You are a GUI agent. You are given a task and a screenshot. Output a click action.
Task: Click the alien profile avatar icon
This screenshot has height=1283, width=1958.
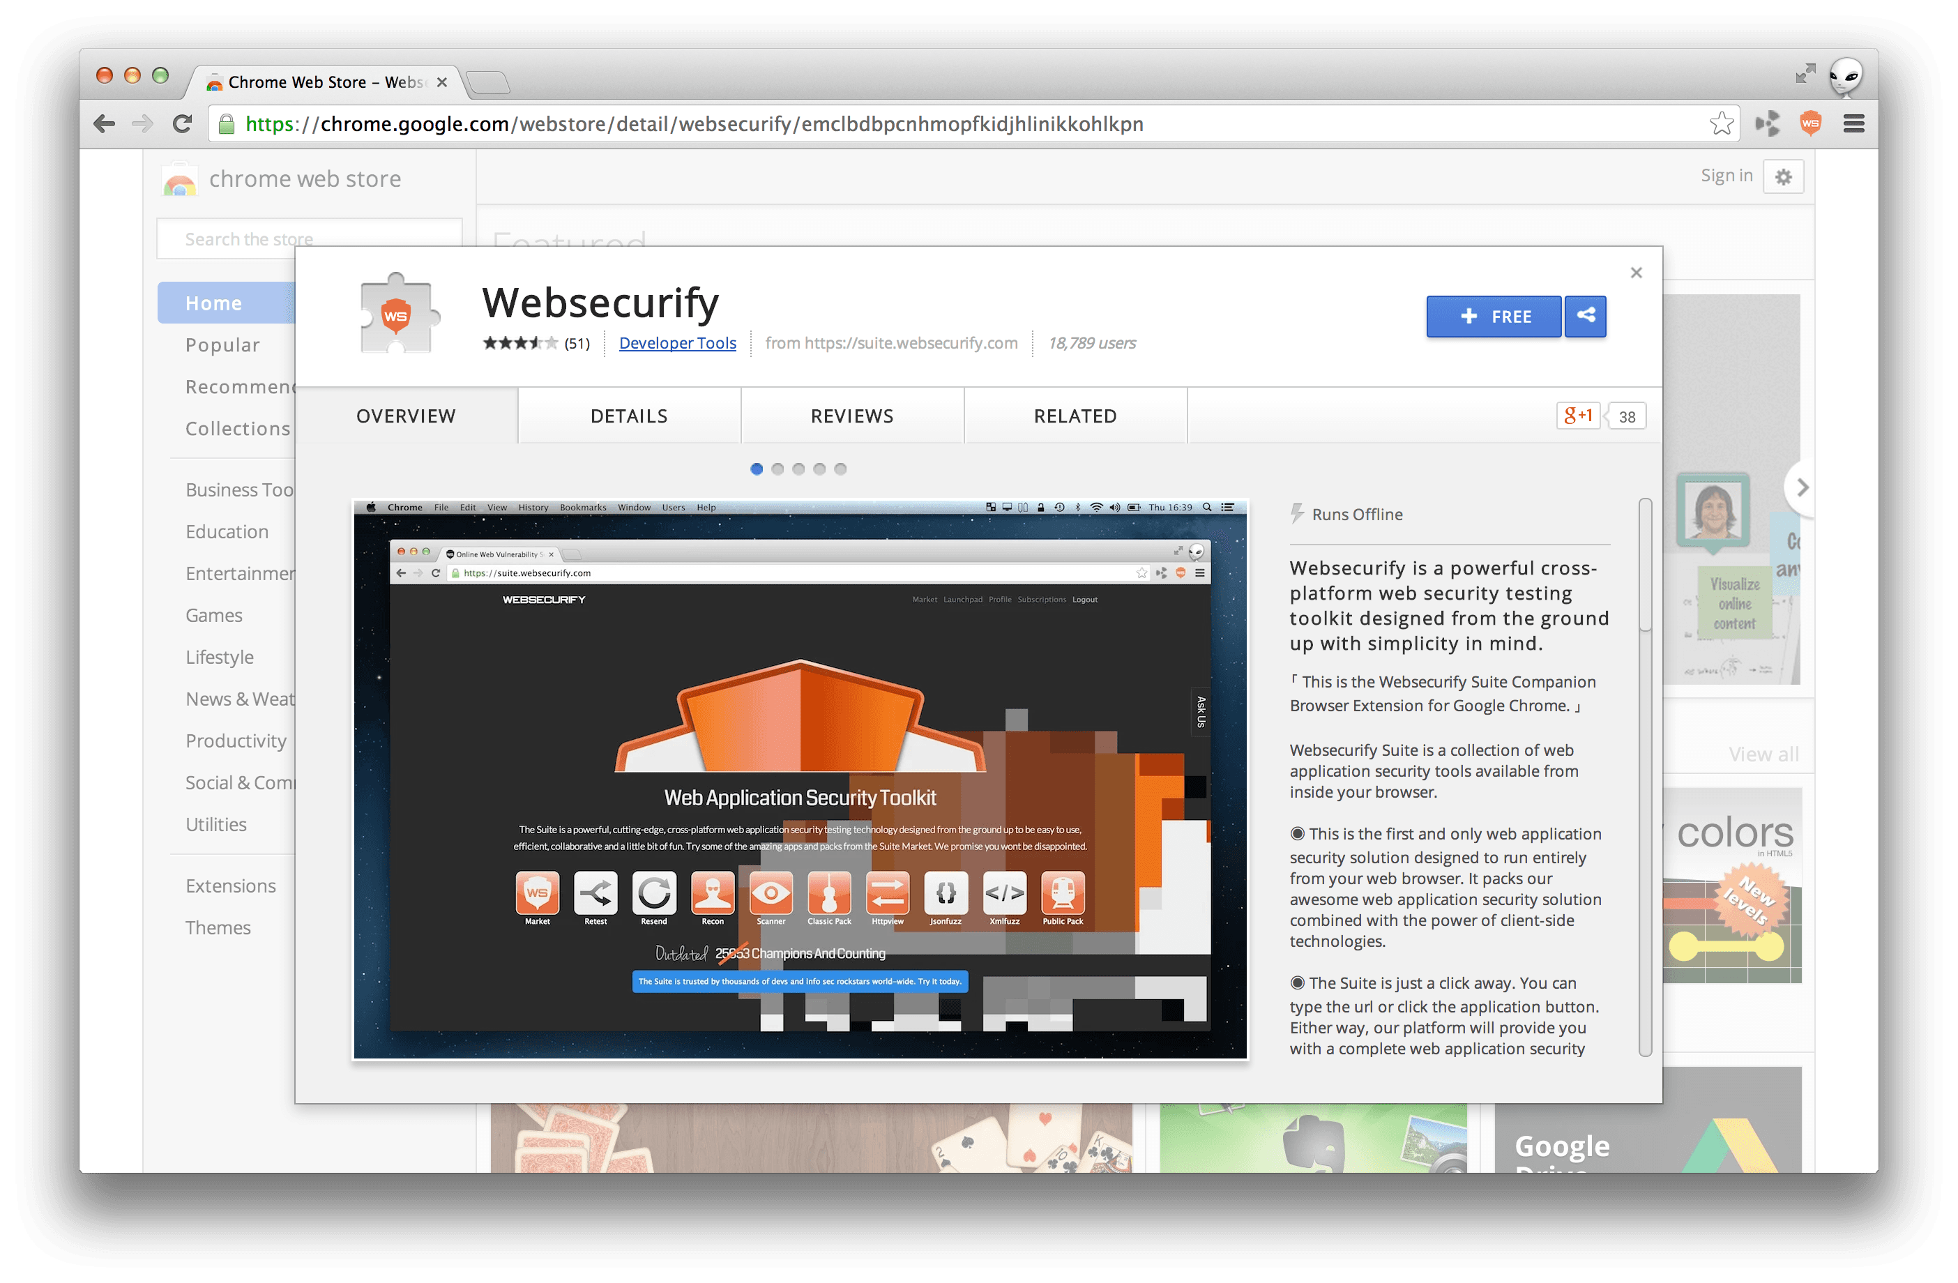1845,77
